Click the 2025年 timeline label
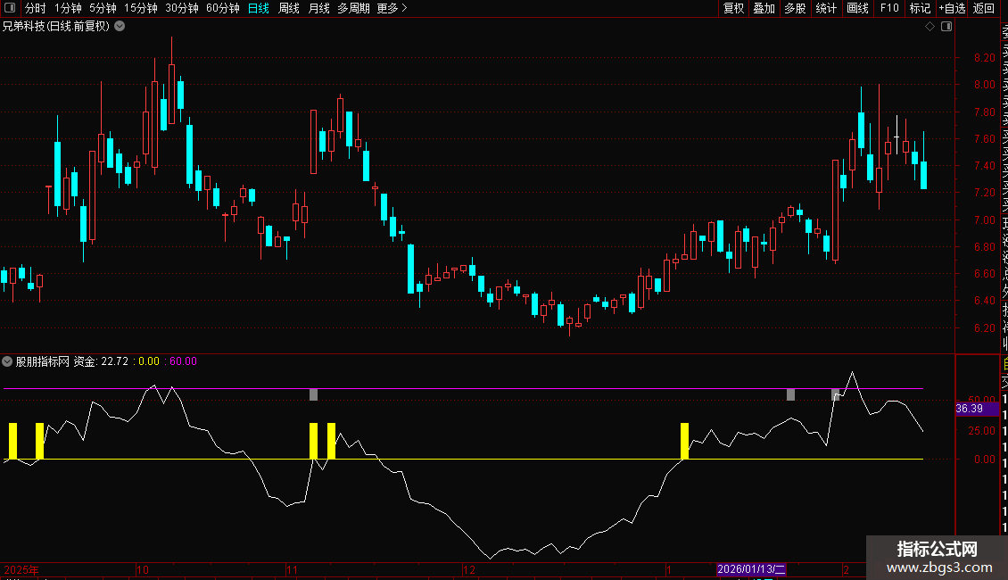 coord(21,569)
